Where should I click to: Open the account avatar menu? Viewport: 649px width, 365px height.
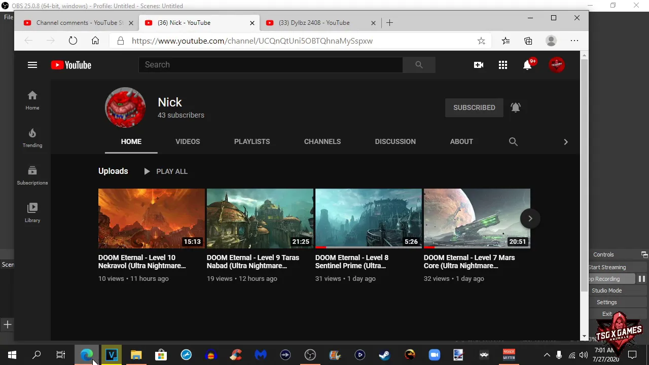[x=557, y=64]
